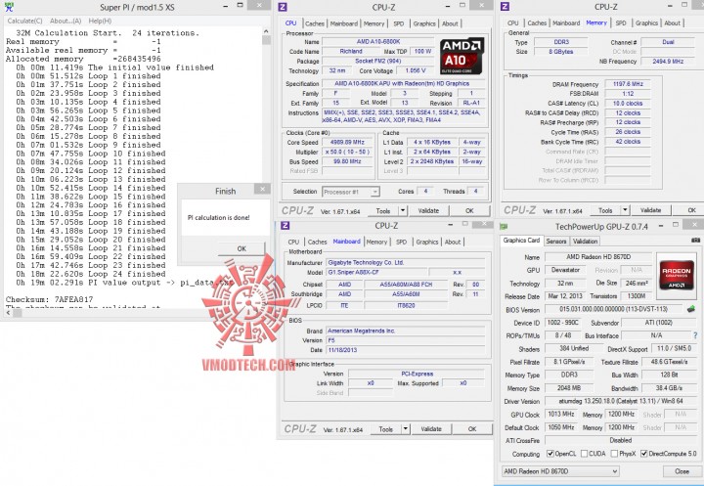This screenshot has width=704, height=486.
Task: Click the purple Z icon of the CPU-Z Mainboard window
Action: 286,226
